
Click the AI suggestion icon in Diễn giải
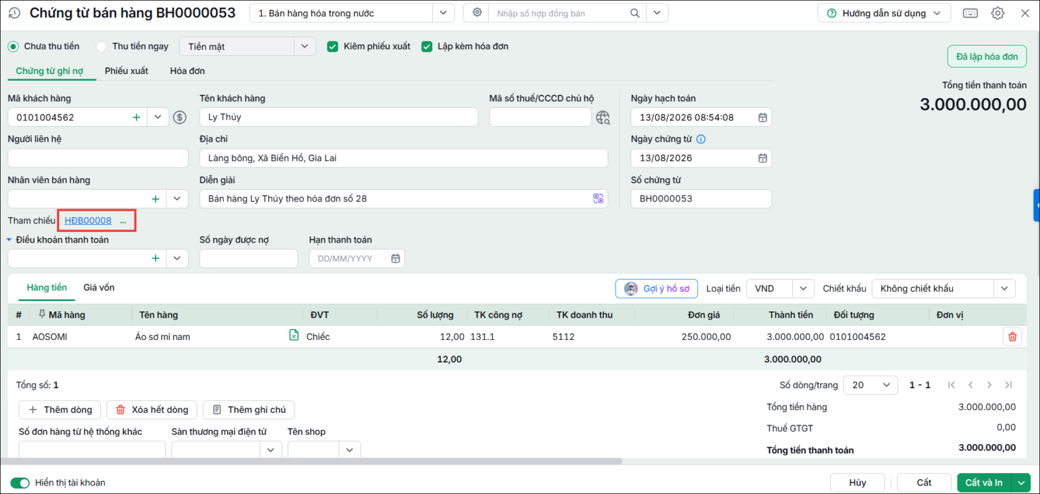pos(598,199)
